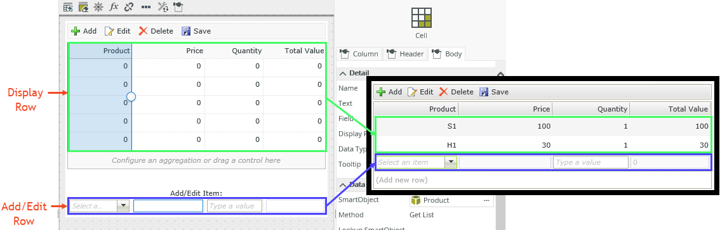Click the Tooltip property label

[x=349, y=164]
